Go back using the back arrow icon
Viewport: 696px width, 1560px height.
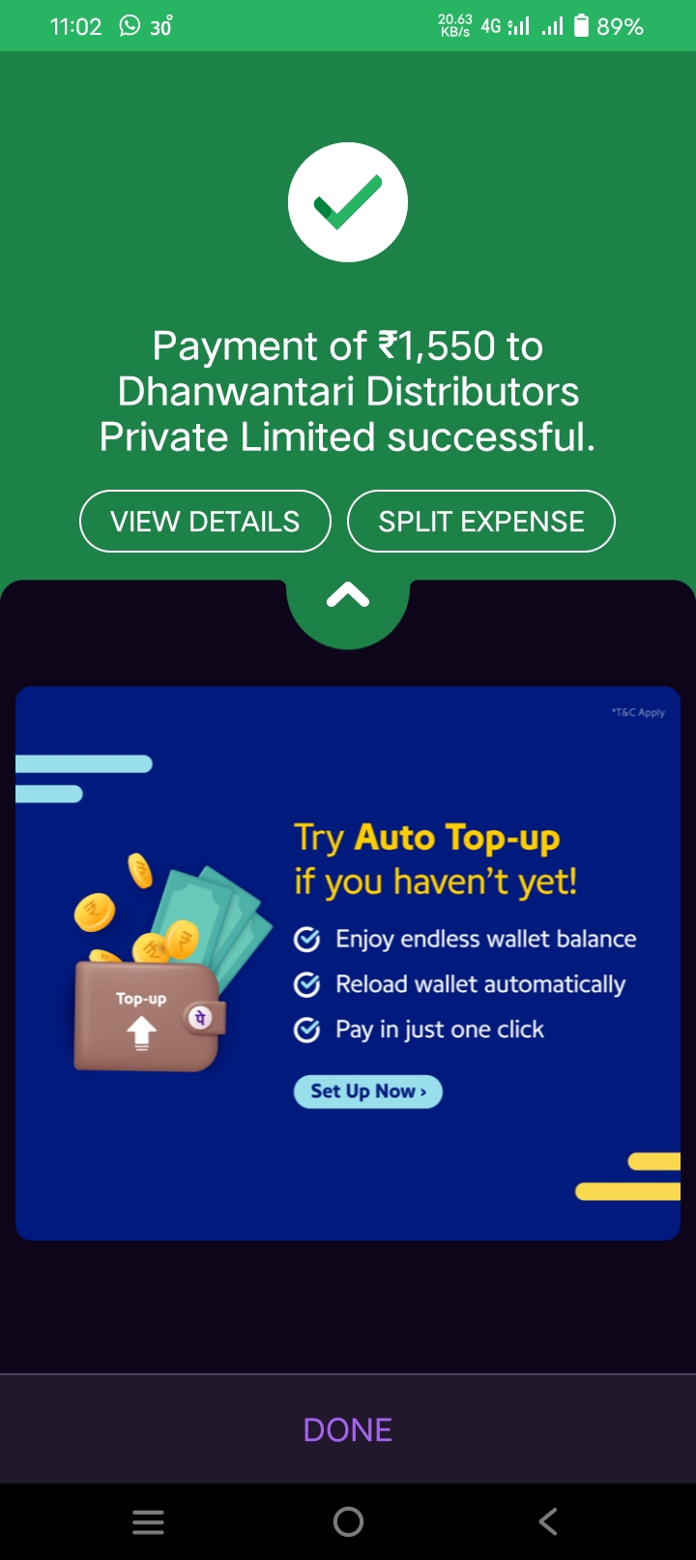click(x=548, y=1522)
